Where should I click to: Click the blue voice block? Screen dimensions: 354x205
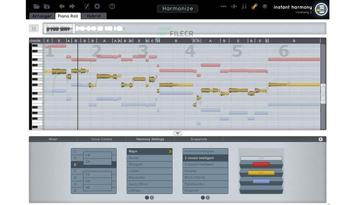click(x=261, y=181)
